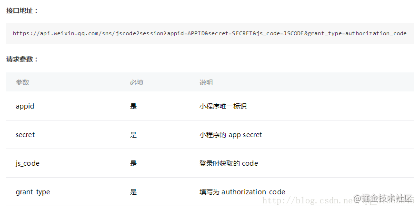Image resolution: width=420 pixels, height=210 pixels.
Task: Click the appid parameter cell
Action: point(25,106)
